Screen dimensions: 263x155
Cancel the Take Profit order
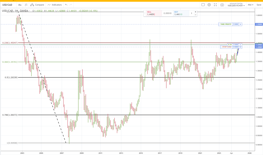[x=240, y=24]
